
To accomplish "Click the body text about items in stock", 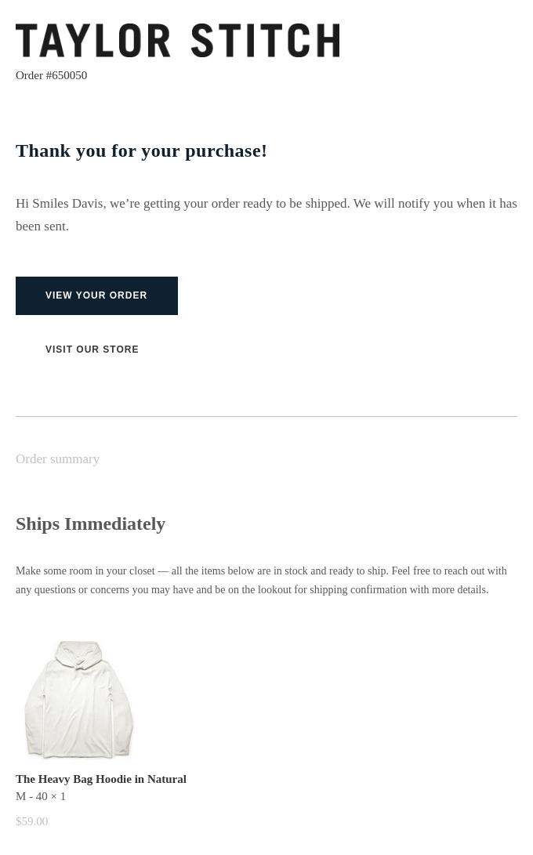I will (x=261, y=571).
